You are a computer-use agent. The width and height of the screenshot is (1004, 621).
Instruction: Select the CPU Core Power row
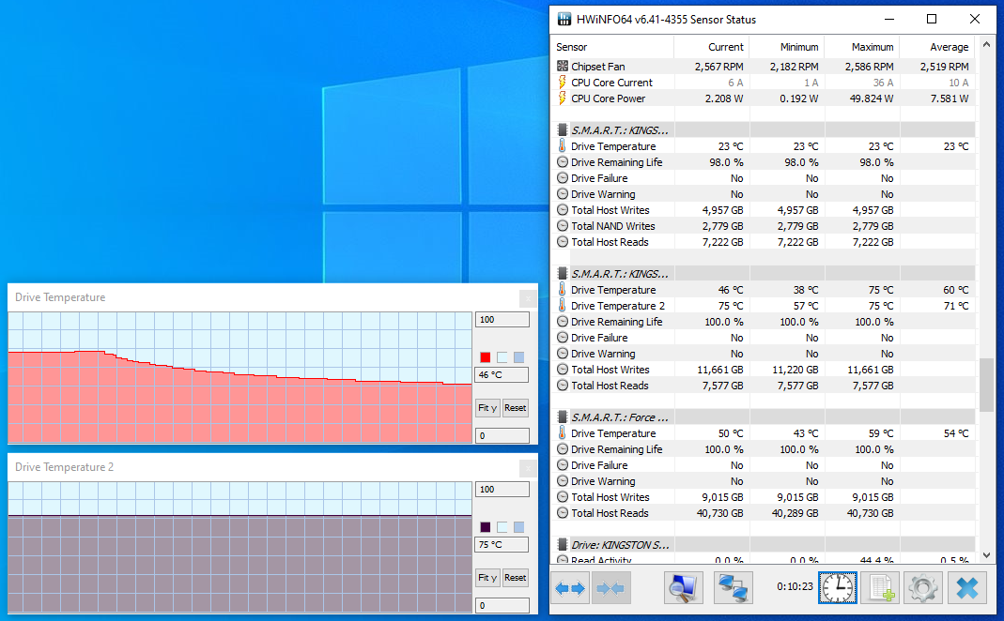(764, 98)
